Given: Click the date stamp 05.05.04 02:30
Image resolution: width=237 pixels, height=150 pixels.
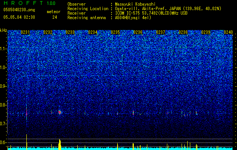Looking at the screenshot, I should 19,17.
